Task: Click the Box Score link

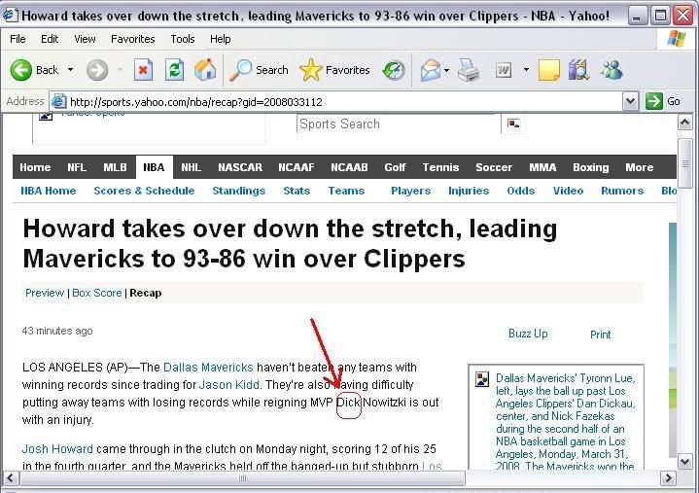Action: coord(97,293)
